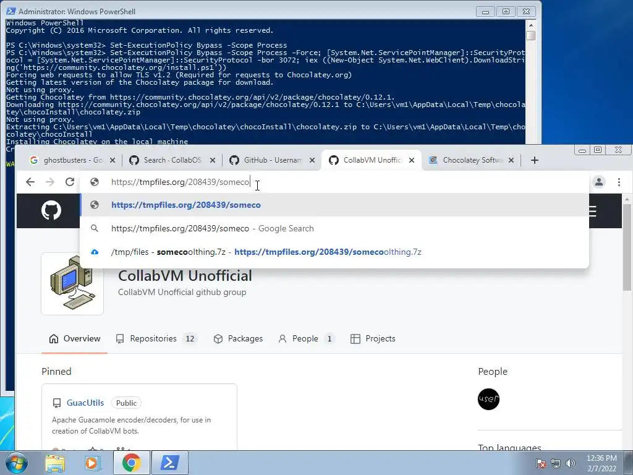Click the PowerShell title bar icon
Screen dimensions: 633x475
pyautogui.click(x=11, y=11)
